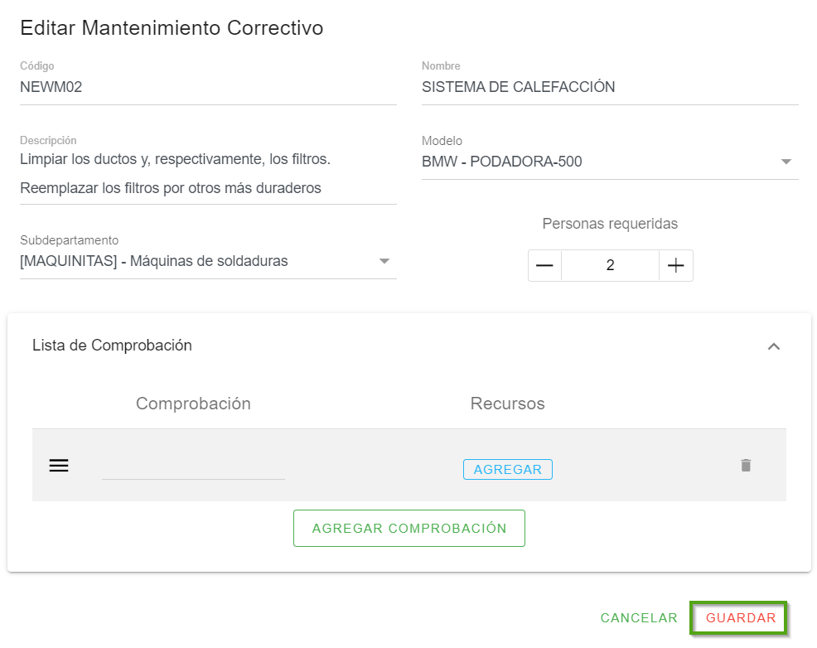Image resolution: width=817 pixels, height=648 pixels.
Task: Delete the checklist row with the trash icon
Action: [746, 466]
